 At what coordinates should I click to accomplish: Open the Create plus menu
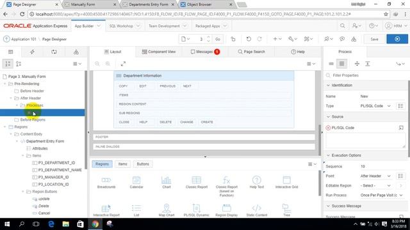(x=277, y=39)
